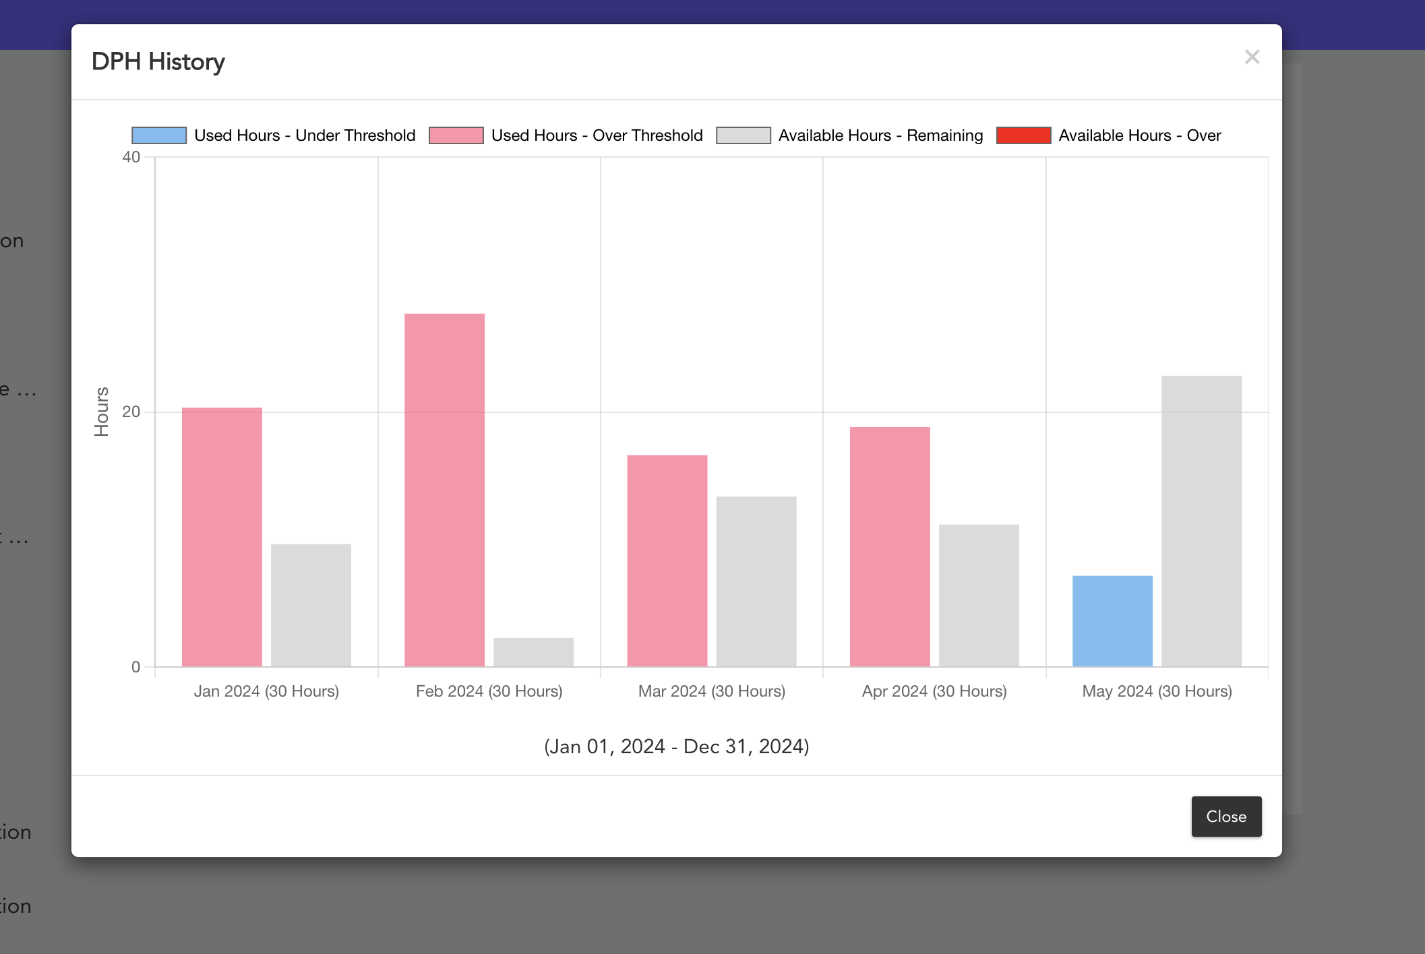The image size is (1425, 954).
Task: Select the May 2024 blue used-hours bar
Action: tap(1112, 621)
